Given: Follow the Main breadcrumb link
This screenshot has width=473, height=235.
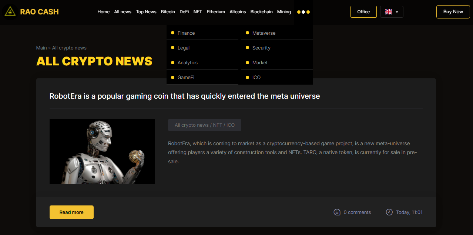Looking at the screenshot, I should pyautogui.click(x=41, y=48).
